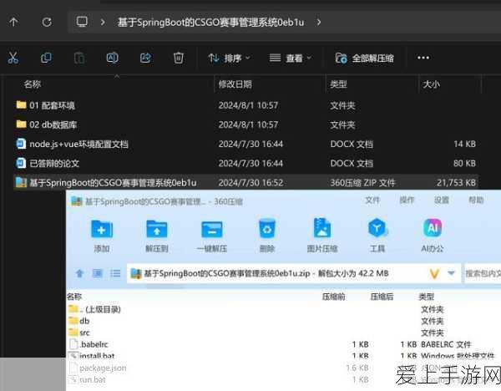Switch to icon view in 360压缩

(97, 273)
